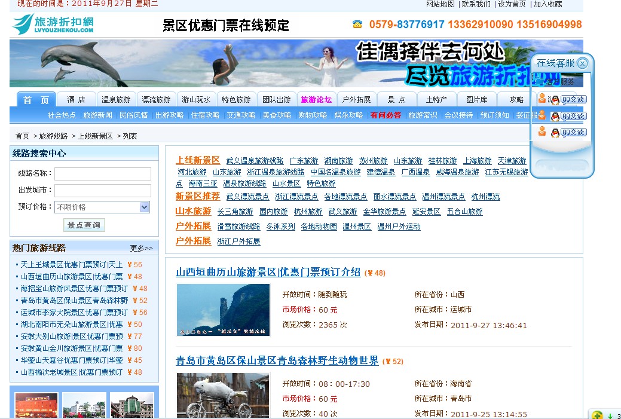
Task: Click the top orange avatar icon in 在线客服
Action: click(542, 98)
